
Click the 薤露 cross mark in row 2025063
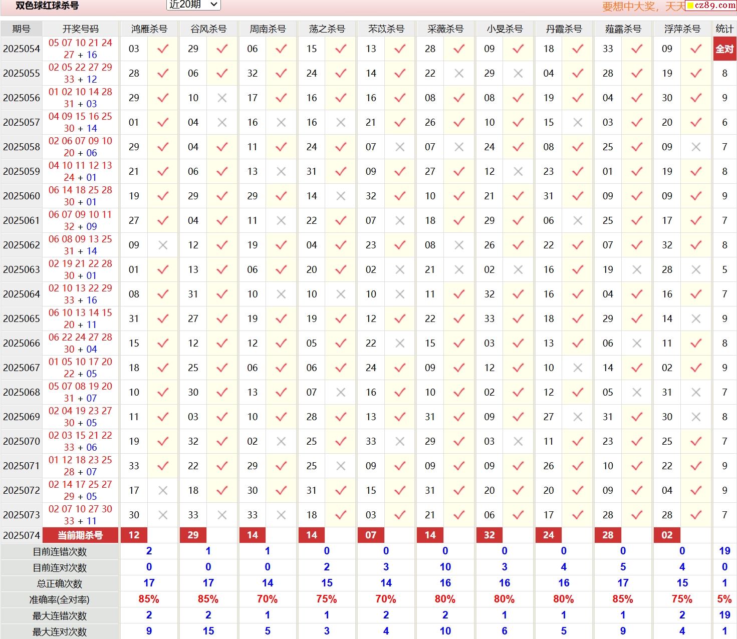coord(637,270)
